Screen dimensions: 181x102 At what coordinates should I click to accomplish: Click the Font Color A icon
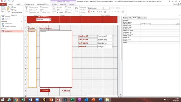point(97,12)
